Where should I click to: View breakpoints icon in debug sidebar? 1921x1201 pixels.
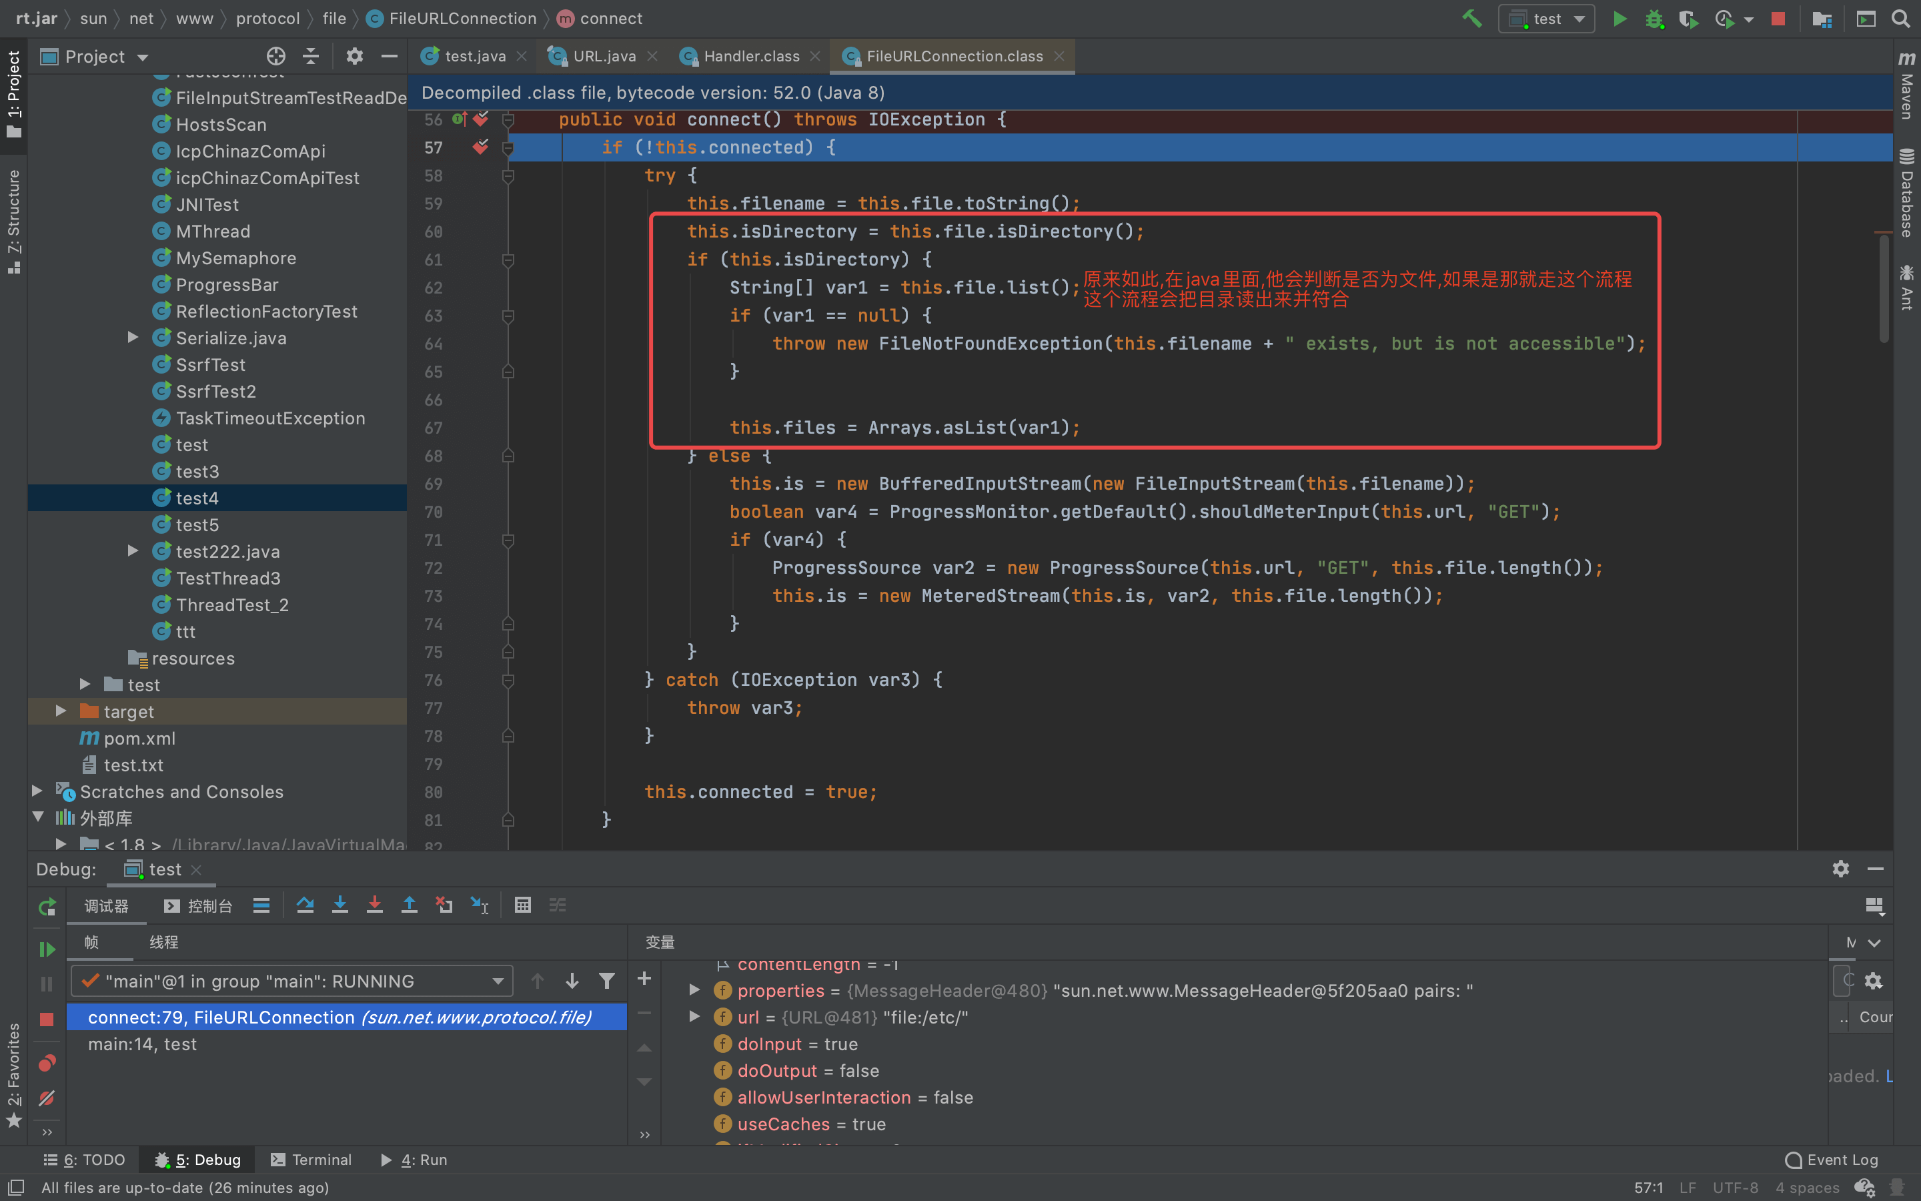pos(47,1063)
